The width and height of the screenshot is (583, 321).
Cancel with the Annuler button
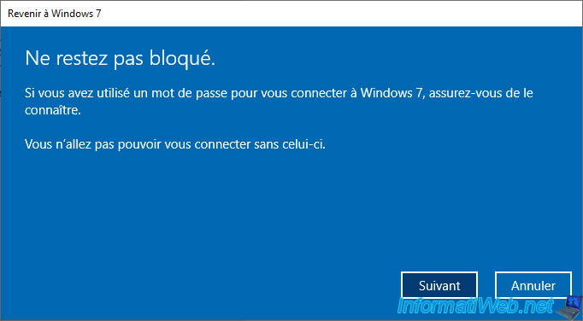point(533,285)
